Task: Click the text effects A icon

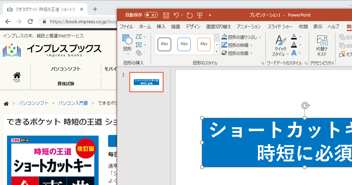Action: tap(294, 53)
